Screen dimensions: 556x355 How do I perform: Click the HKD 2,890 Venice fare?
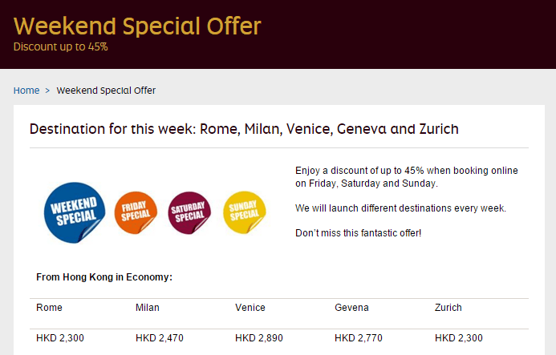[259, 338]
